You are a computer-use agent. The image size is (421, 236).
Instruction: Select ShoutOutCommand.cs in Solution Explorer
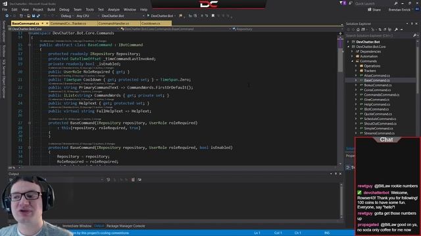[x=380, y=124]
